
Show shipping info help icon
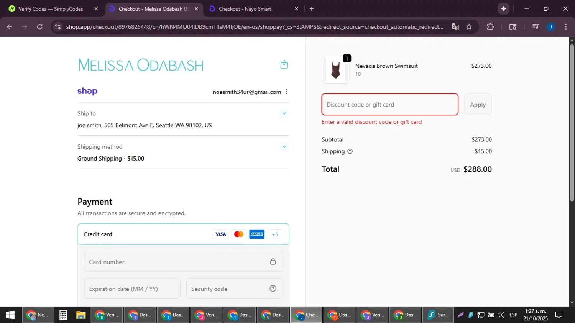[x=350, y=151]
